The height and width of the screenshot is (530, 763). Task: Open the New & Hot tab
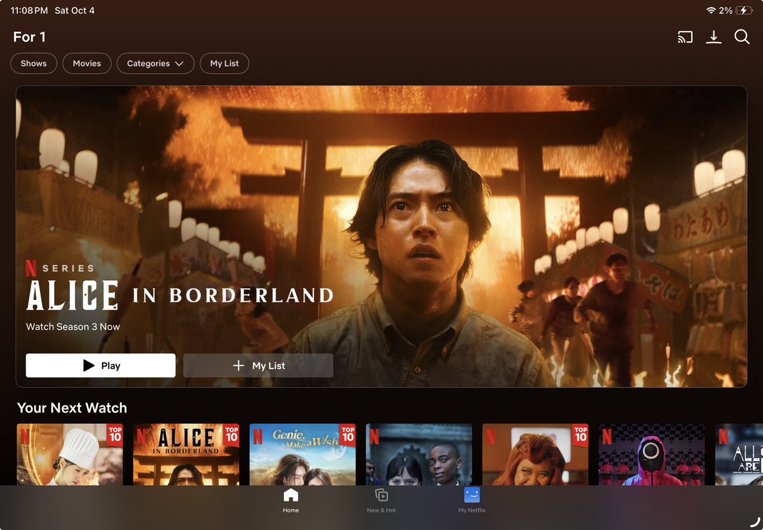pyautogui.click(x=381, y=501)
